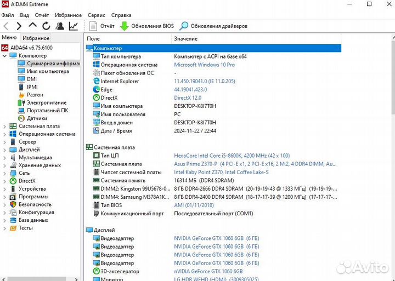The image size is (395, 281).
Task: Expand the Сеть tree node
Action: pyautogui.click(x=4, y=173)
